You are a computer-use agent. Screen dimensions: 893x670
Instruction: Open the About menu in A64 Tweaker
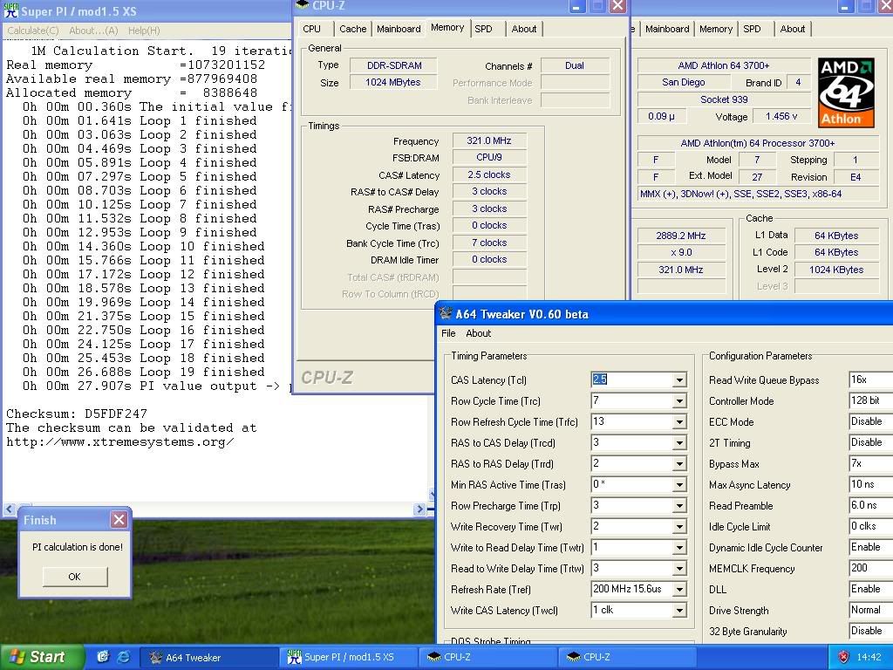[x=479, y=333]
